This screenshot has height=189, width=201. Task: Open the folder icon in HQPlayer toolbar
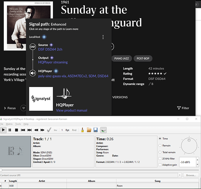(x=89, y=130)
